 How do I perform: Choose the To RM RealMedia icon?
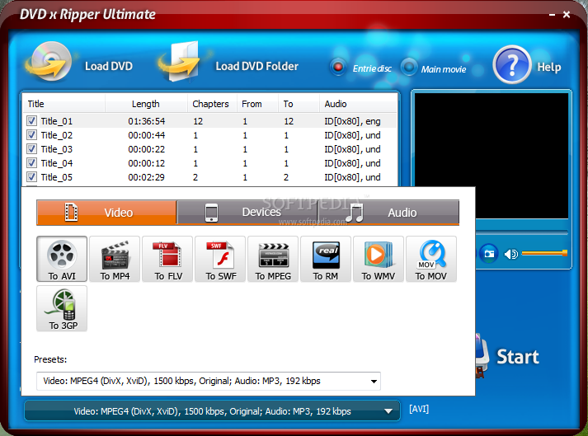pyautogui.click(x=326, y=259)
